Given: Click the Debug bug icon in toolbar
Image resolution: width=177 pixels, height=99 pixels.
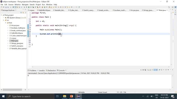Looking at the screenshot, I should click(24, 7).
